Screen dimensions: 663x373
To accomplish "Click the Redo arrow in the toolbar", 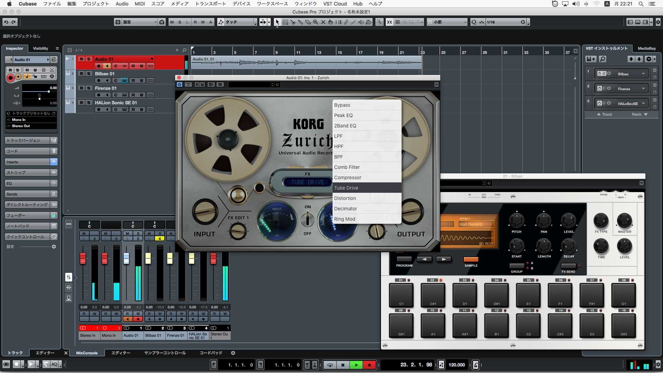I will (x=14, y=22).
